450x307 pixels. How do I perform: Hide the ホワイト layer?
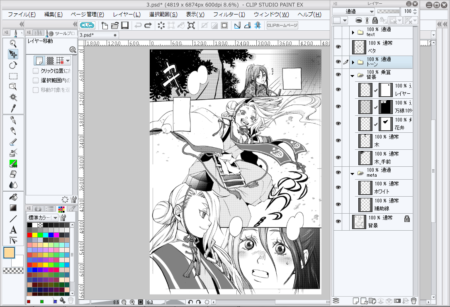pos(338,188)
